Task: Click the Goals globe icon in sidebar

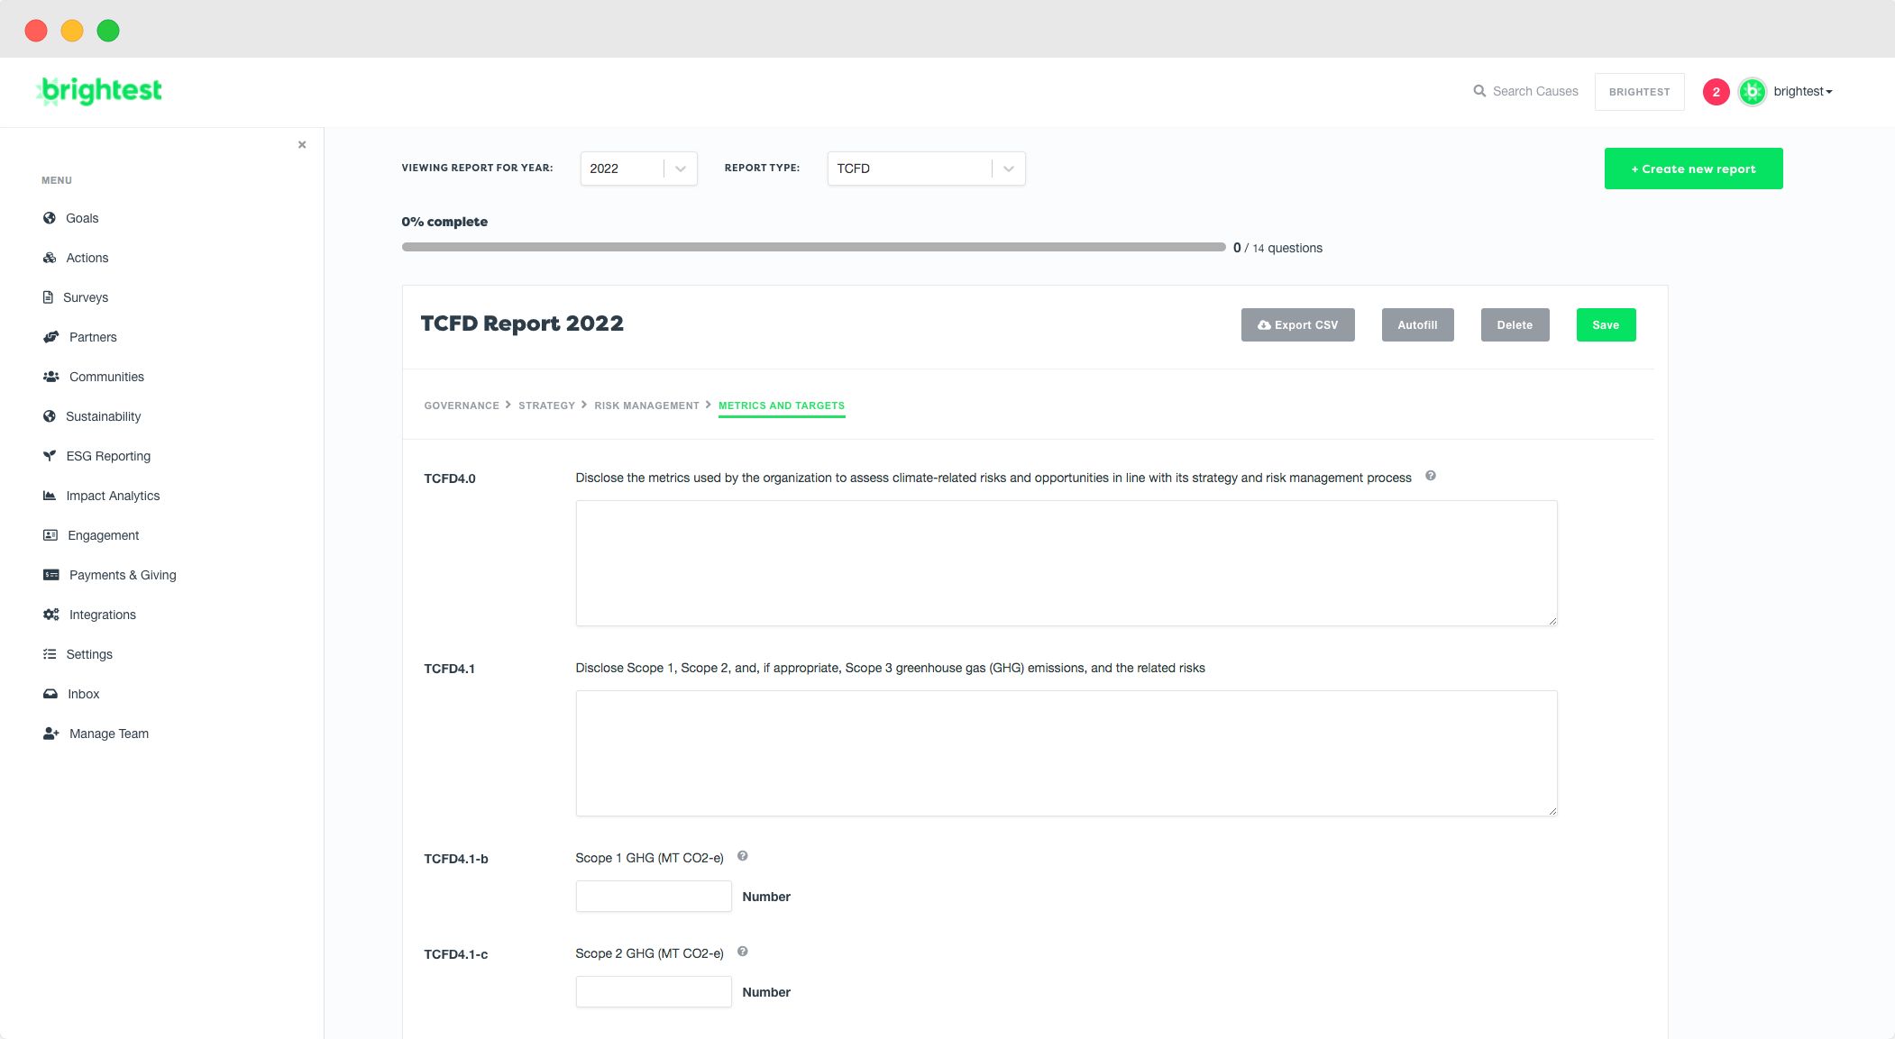Action: click(50, 218)
